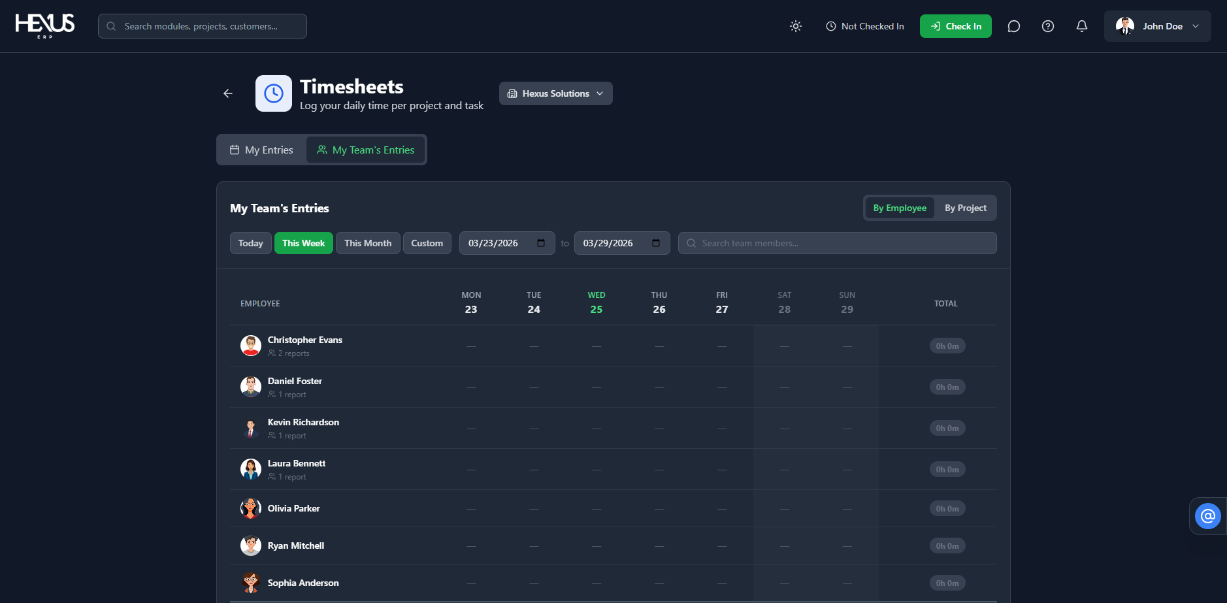Switch to My Entries tab
Viewport: 1227px width, 603px height.
pos(261,150)
